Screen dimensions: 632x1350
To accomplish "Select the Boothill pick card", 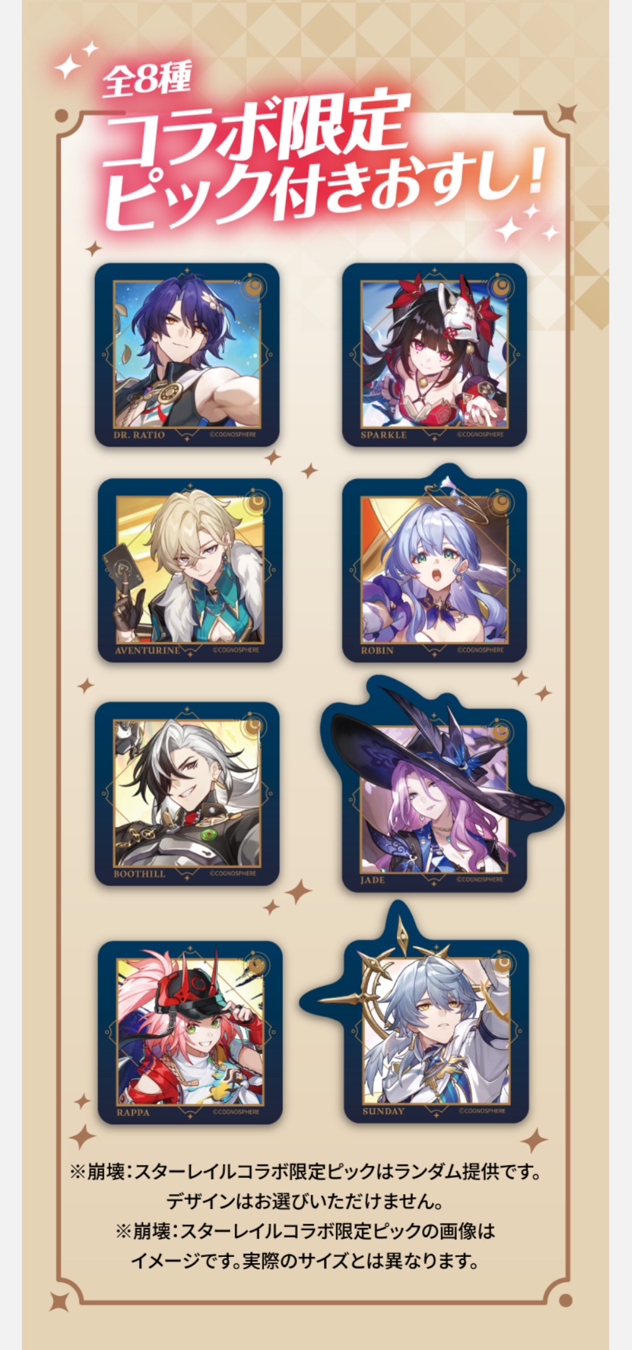I will [187, 794].
